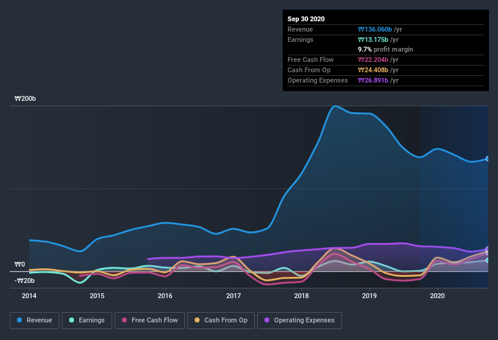Click the ₩26.891b operating expenses value
The height and width of the screenshot is (340, 498).
(373, 80)
